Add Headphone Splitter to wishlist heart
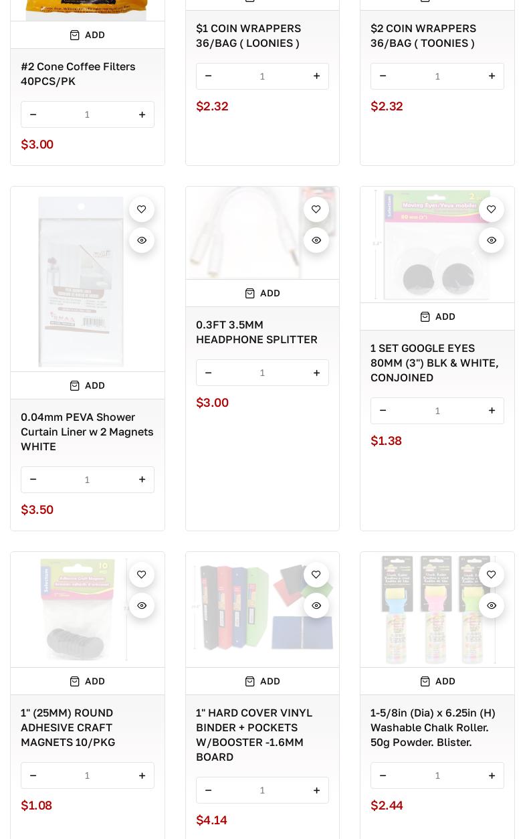The image size is (525, 839). [x=316, y=209]
